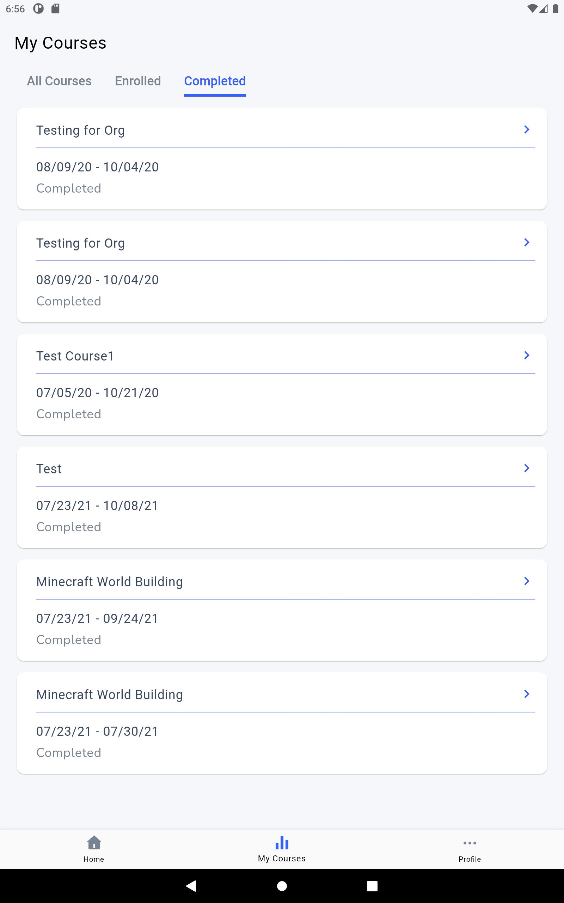Open chevron arrow on Test Course1 card
564x903 pixels.
point(526,355)
